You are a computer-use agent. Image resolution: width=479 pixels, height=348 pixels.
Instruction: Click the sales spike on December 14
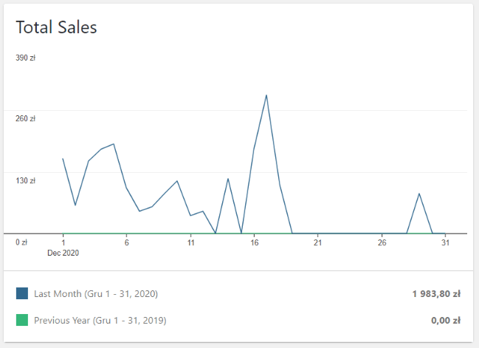(x=228, y=179)
